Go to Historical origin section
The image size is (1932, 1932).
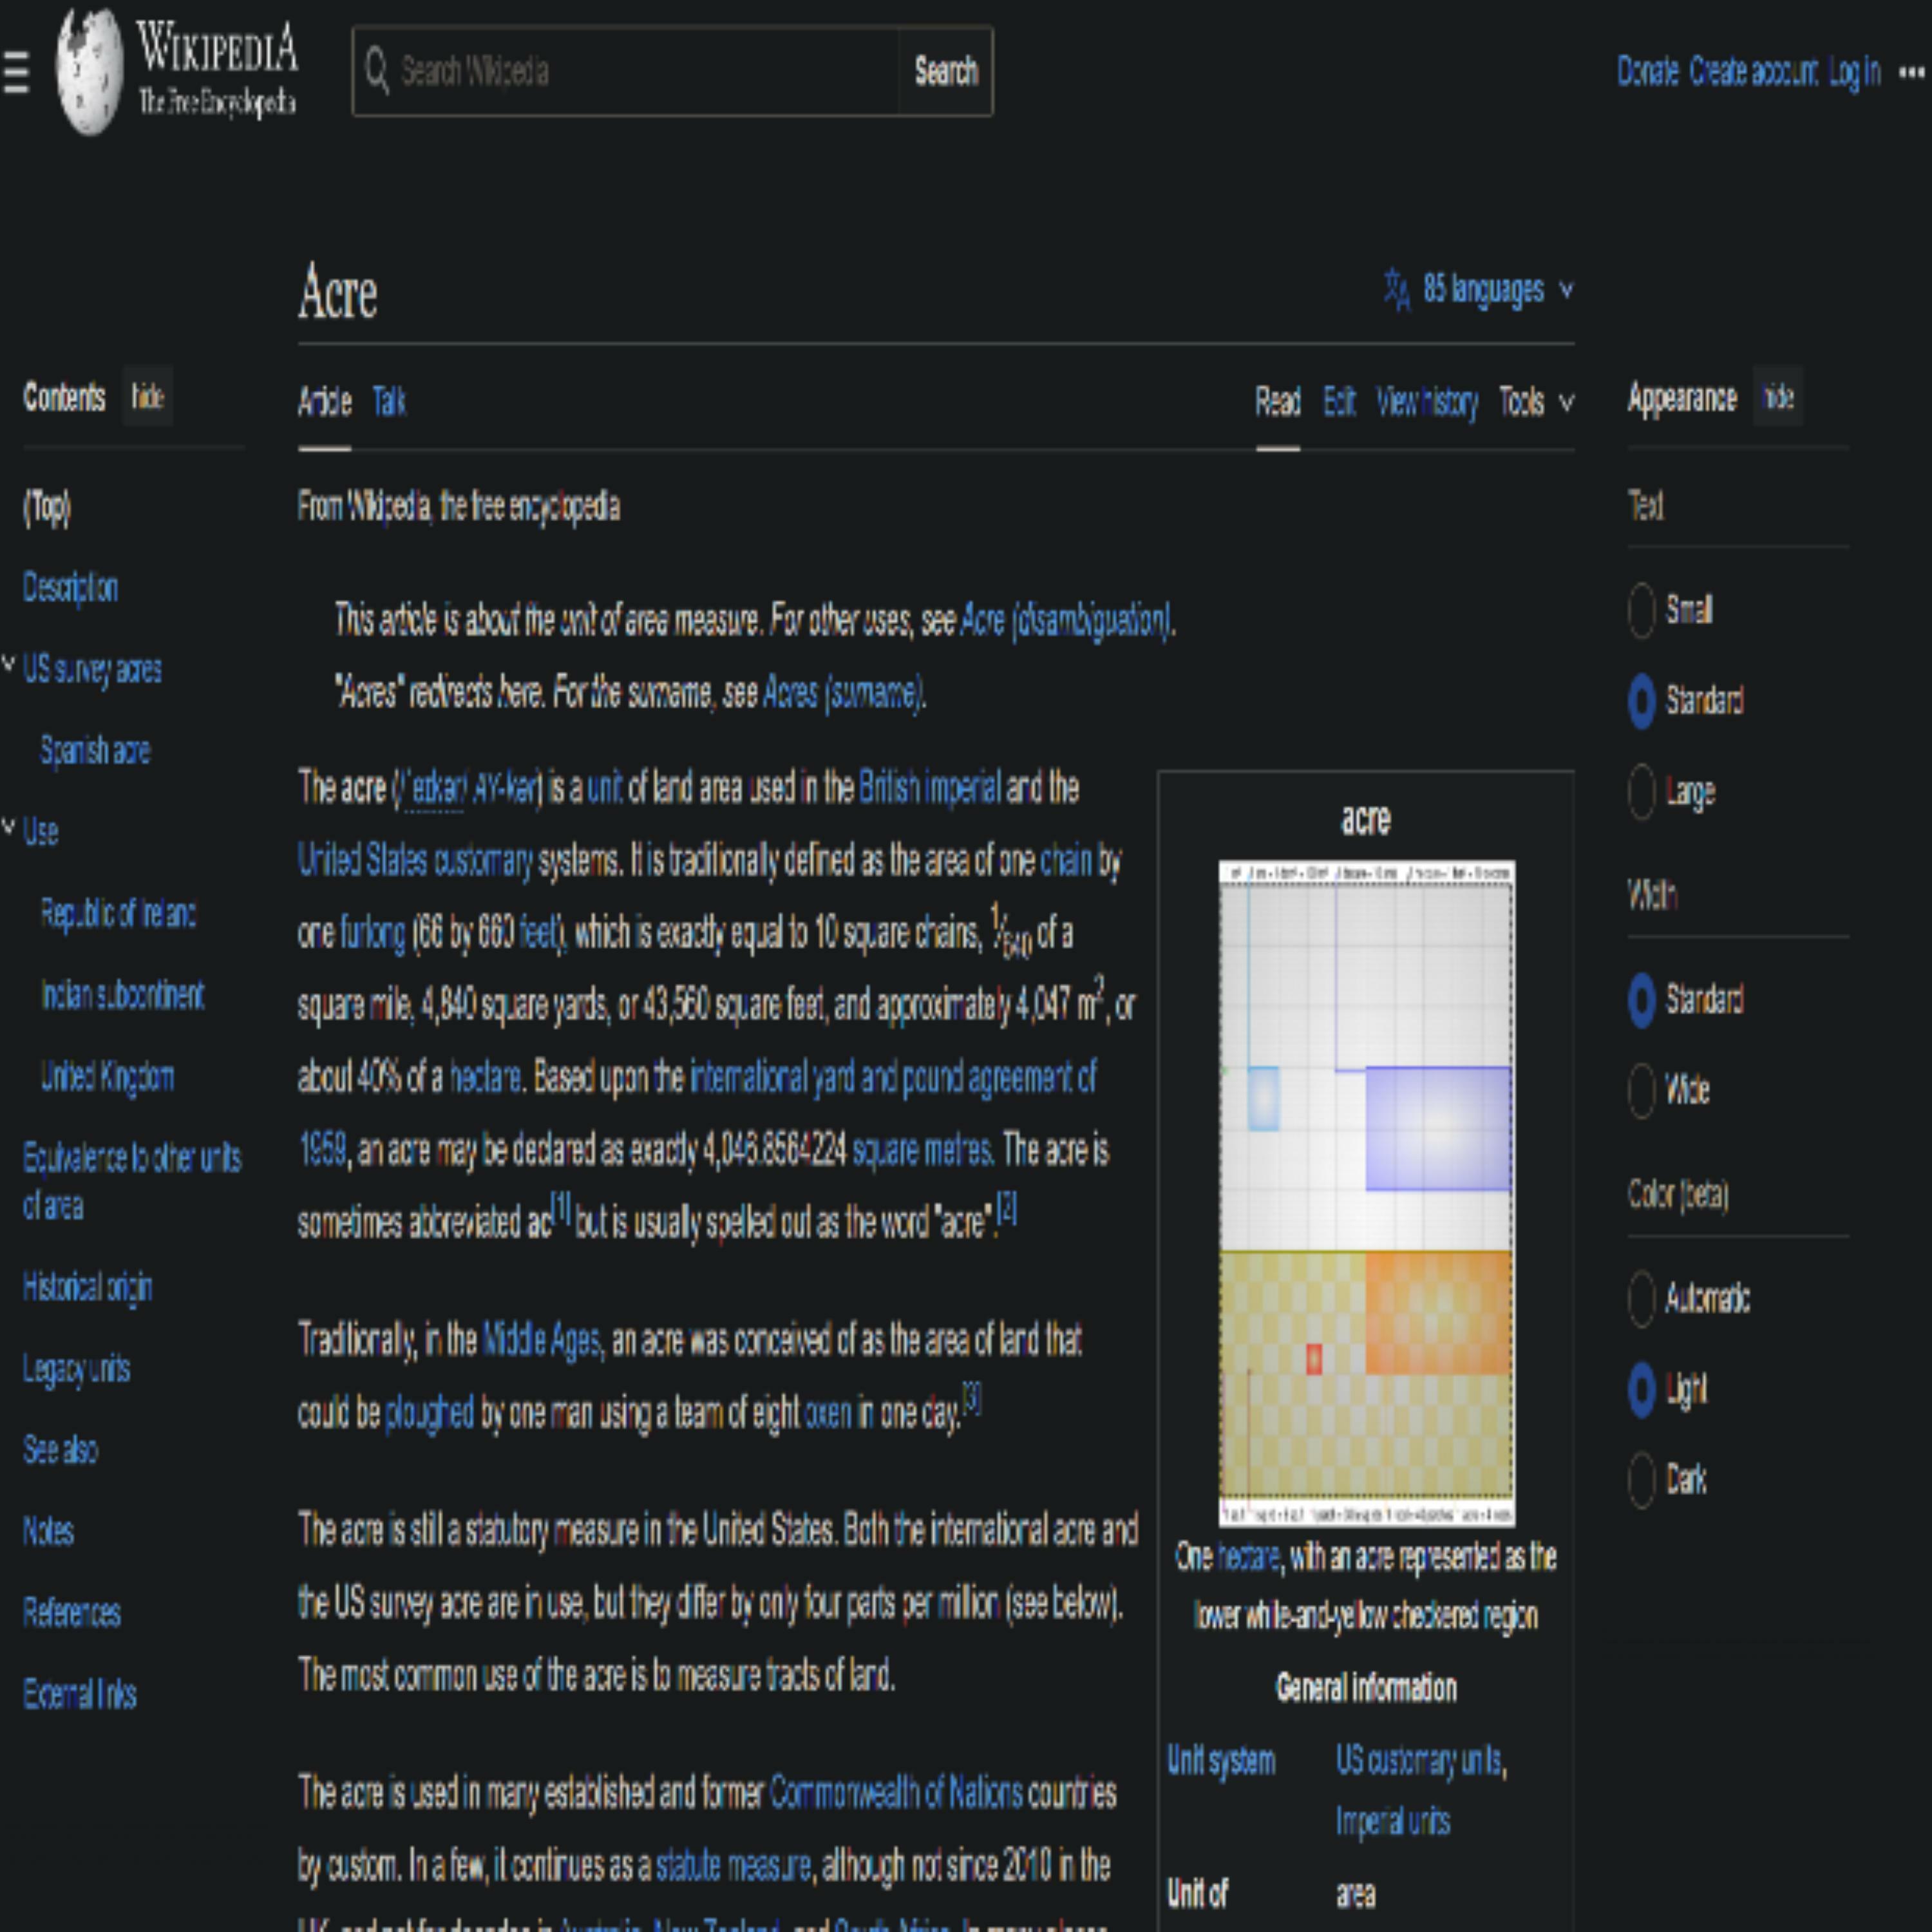(x=87, y=1287)
